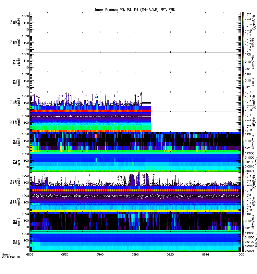Select the 0820 time tick label
This screenshot has width=257, height=274.
[x=65, y=254]
